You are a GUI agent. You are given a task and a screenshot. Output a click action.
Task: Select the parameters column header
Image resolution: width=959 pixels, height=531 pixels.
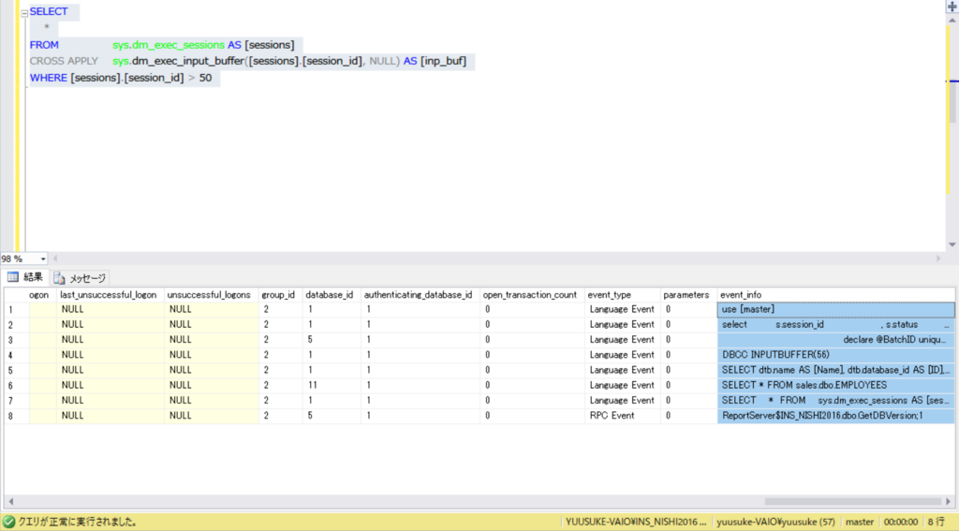686,295
